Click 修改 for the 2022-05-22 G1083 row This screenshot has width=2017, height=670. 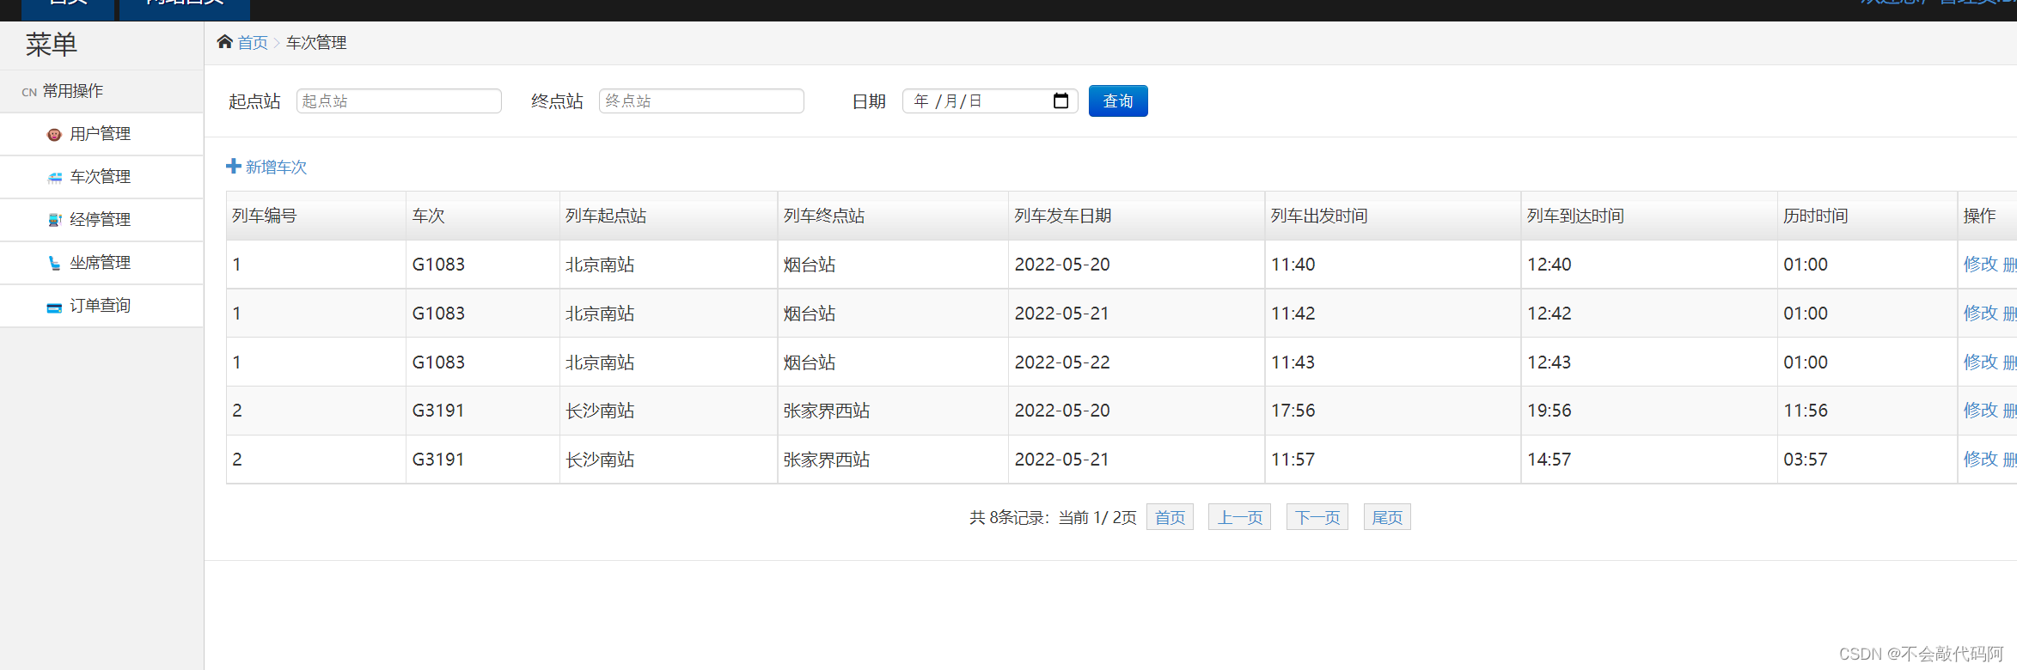point(1980,362)
